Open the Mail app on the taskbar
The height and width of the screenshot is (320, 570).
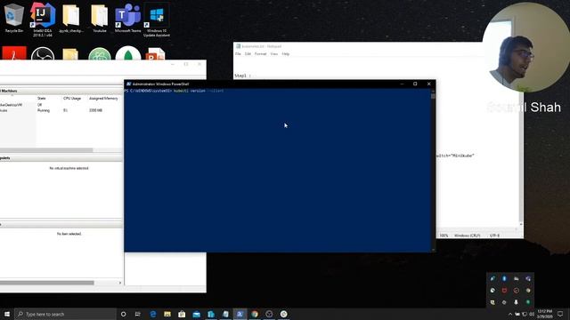point(196,314)
